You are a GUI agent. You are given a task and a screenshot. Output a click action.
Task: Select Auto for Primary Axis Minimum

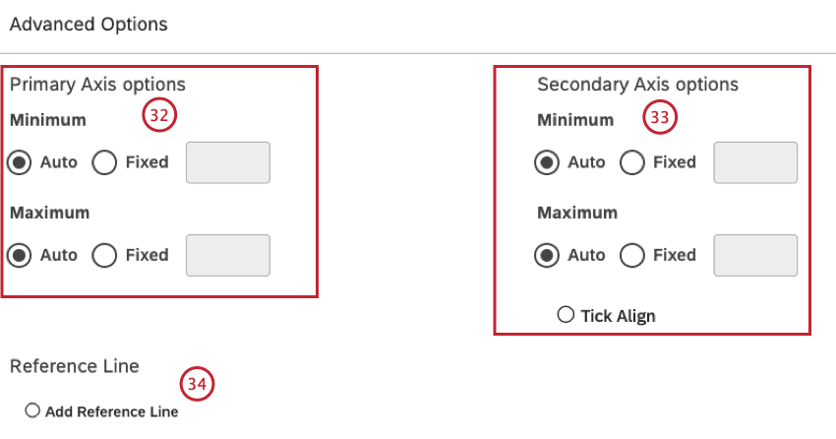pyautogui.click(x=20, y=162)
